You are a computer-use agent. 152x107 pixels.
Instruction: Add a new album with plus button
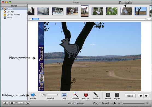pos(5,103)
